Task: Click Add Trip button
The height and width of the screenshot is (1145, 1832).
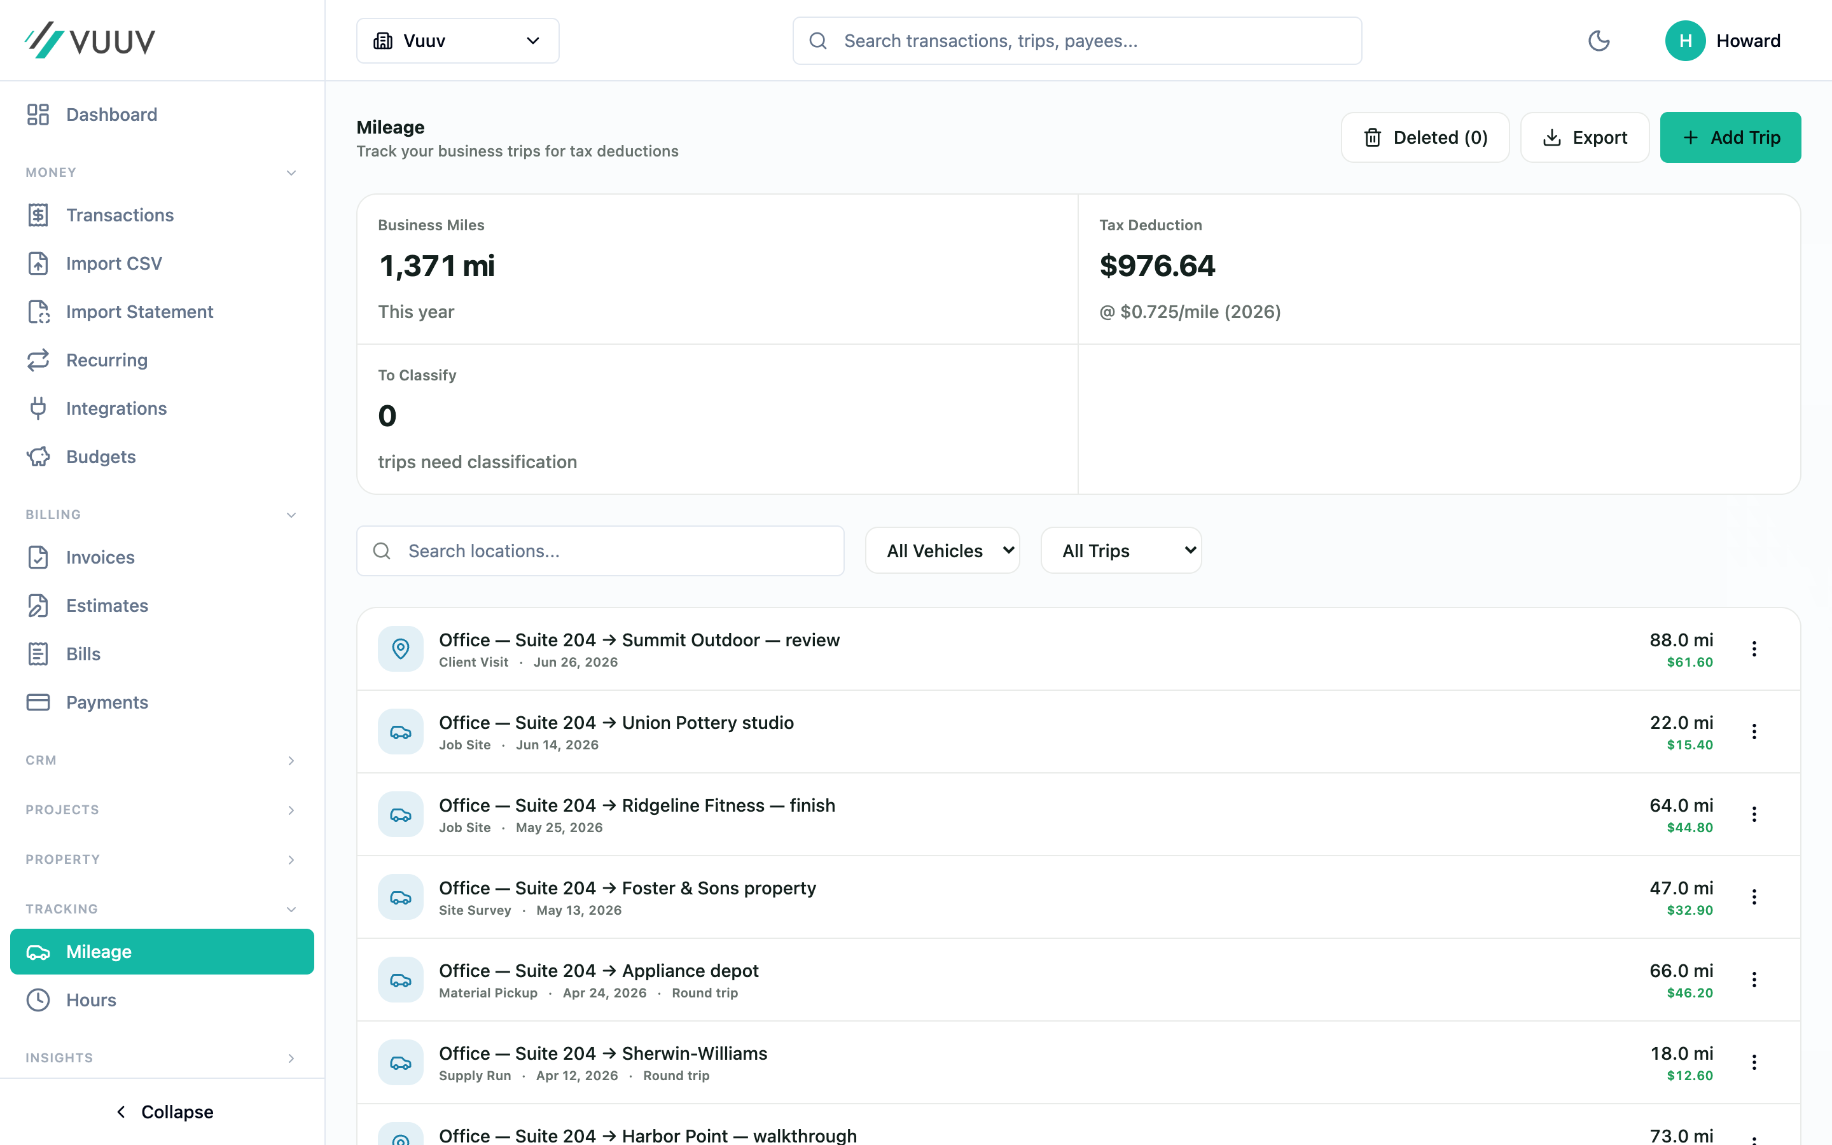Action: click(1730, 137)
